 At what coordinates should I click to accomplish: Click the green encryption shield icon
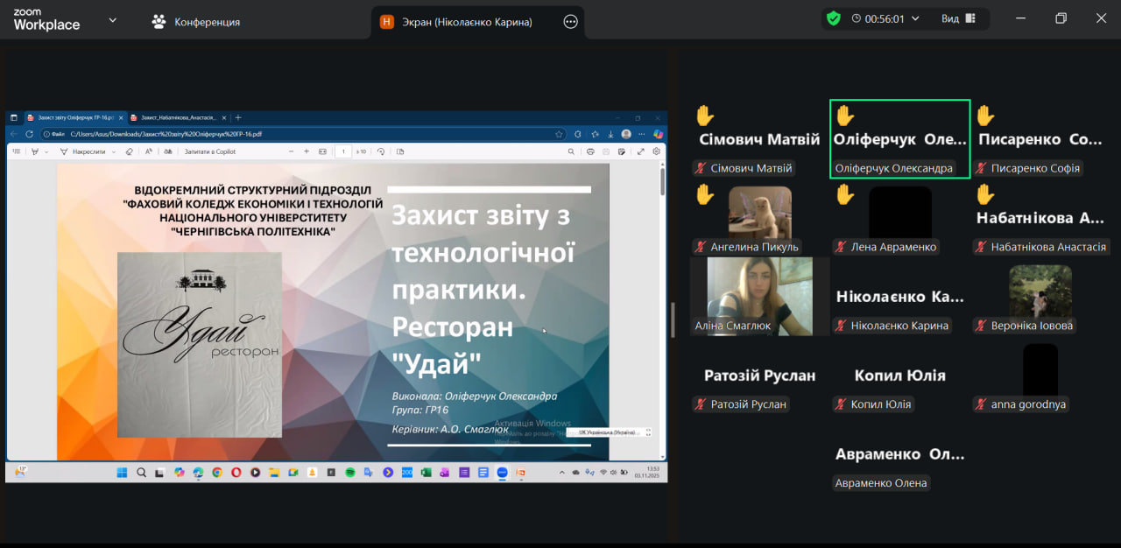833,18
